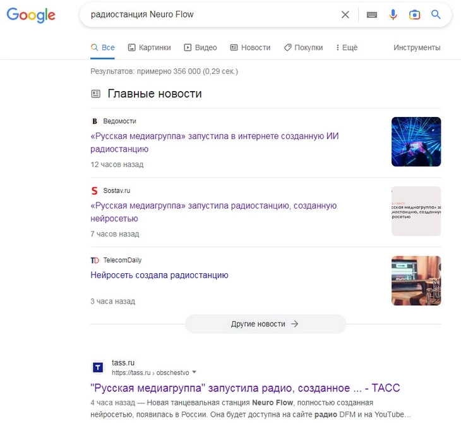Open the laser show thumbnail

(x=416, y=142)
